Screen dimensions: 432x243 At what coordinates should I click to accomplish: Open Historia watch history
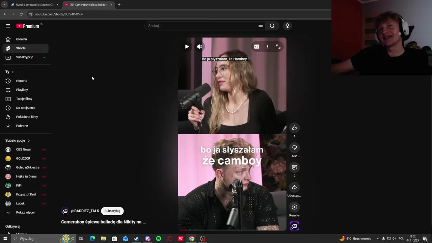[26, 81]
